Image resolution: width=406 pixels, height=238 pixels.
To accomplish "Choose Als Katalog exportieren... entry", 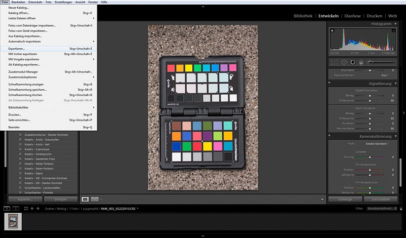I will 48,65.
